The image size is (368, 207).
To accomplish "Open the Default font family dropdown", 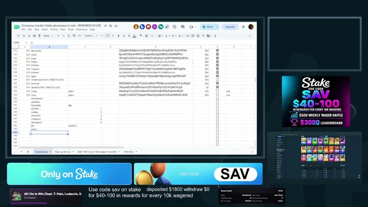I will click(x=91, y=36).
